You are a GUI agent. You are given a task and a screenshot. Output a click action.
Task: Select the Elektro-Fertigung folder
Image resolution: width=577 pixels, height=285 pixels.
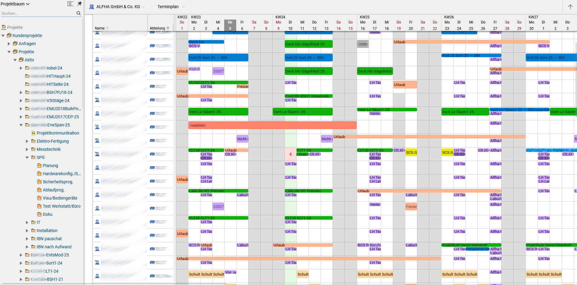click(x=52, y=141)
